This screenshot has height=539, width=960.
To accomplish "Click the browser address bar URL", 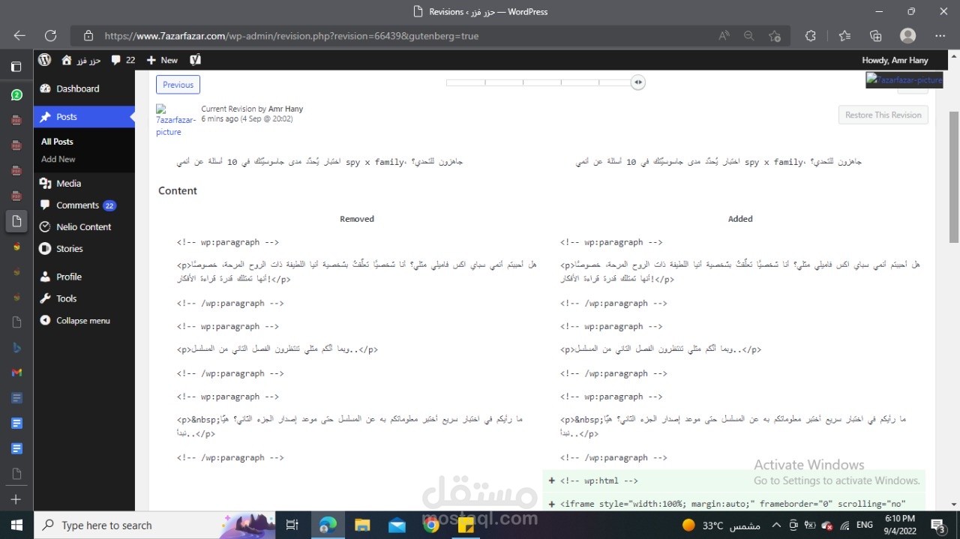I will pos(292,35).
